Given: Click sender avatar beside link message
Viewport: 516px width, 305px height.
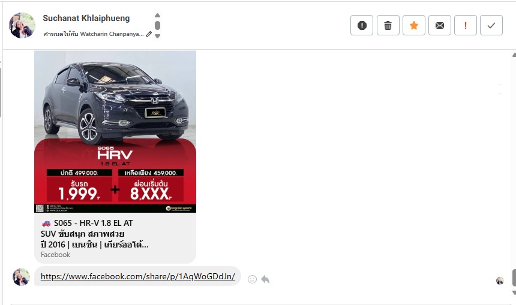Looking at the screenshot, I should point(22,277).
